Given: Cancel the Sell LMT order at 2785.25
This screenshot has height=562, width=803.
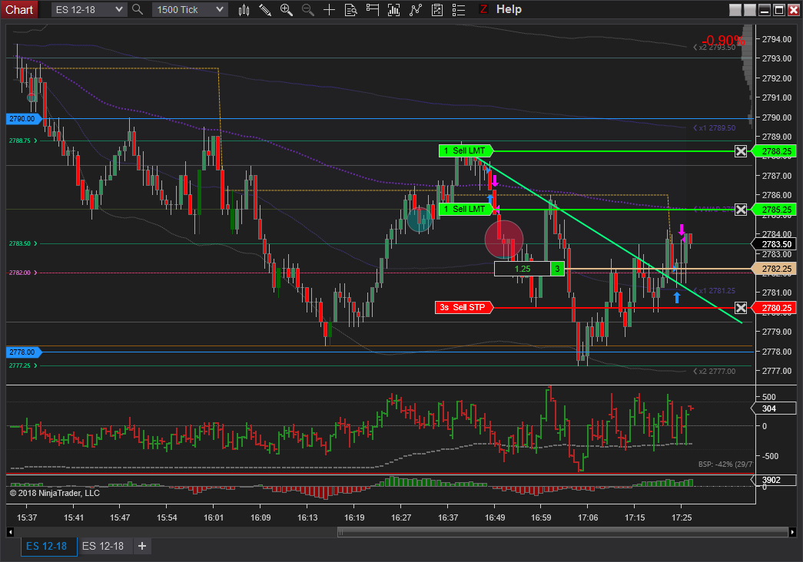Looking at the screenshot, I should point(741,210).
